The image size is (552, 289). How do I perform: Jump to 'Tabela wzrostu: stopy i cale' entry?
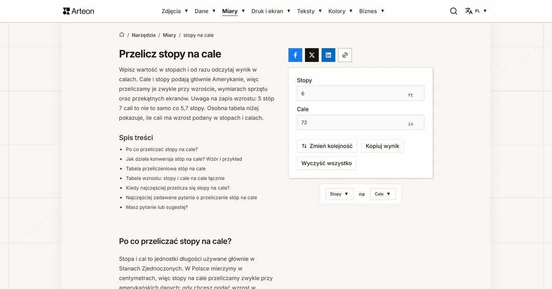(x=175, y=178)
